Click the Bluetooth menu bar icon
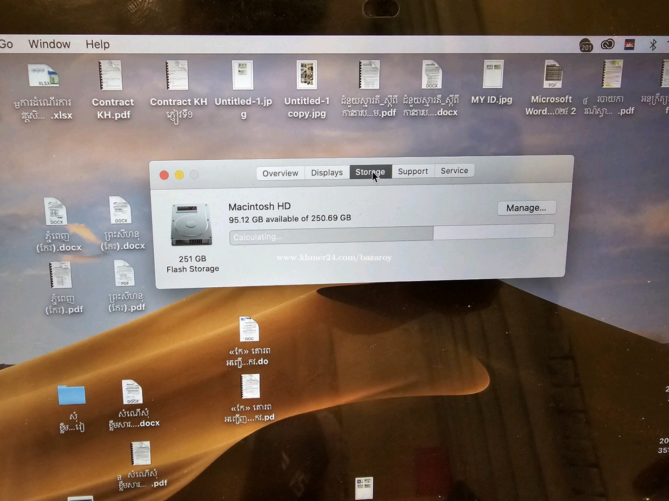The image size is (669, 501). [x=653, y=45]
